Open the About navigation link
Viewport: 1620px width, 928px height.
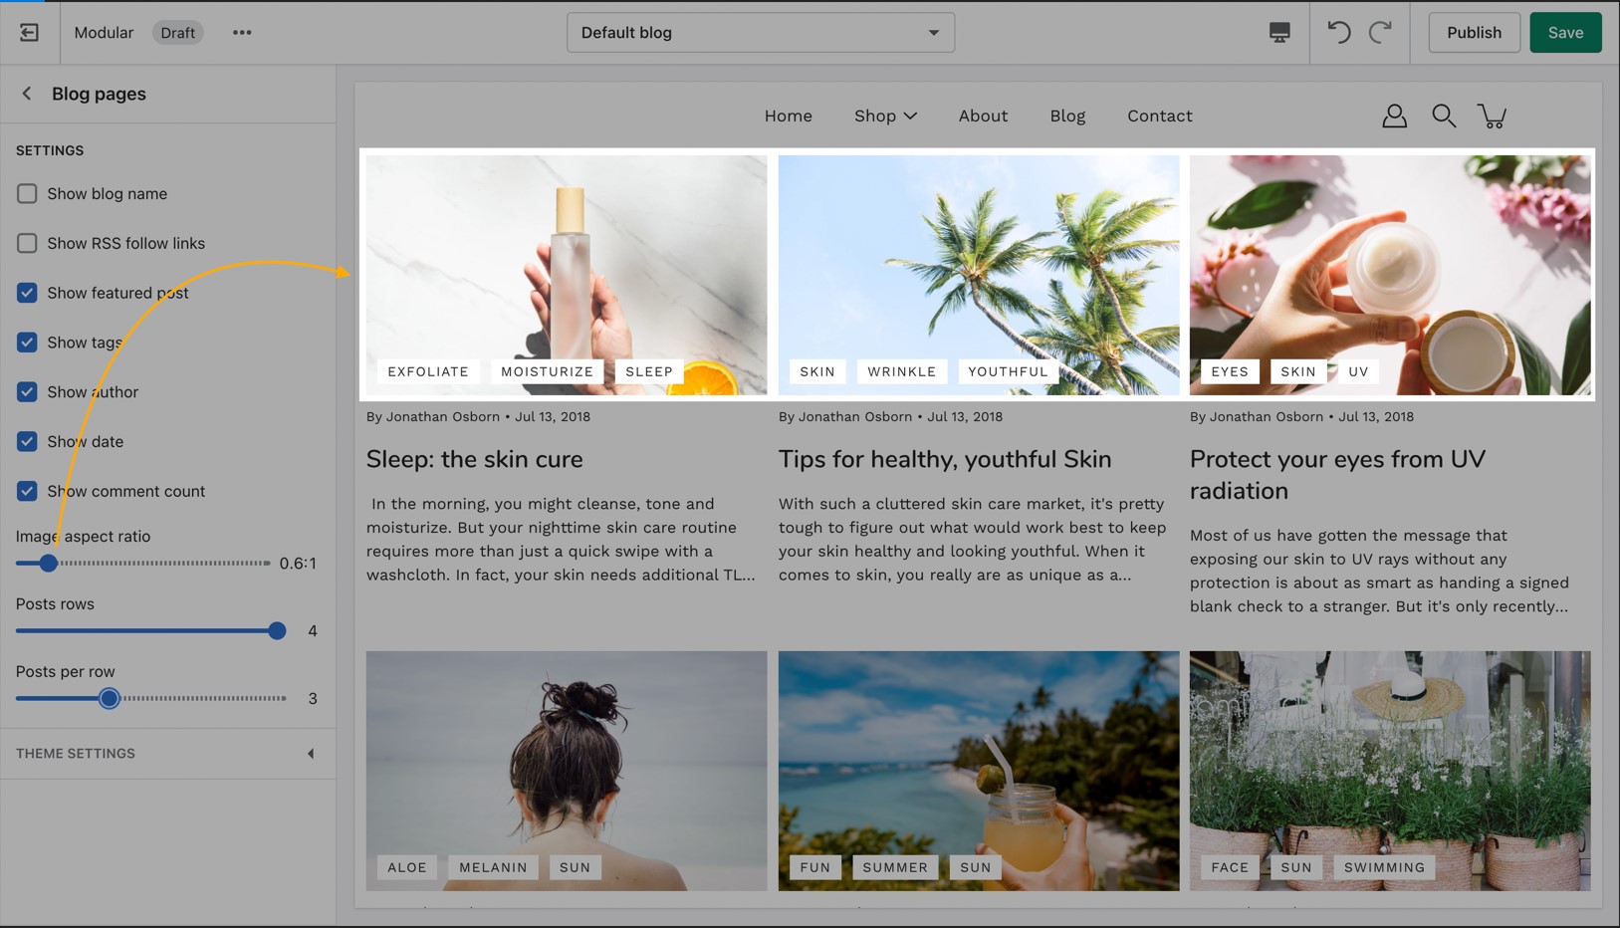(x=983, y=116)
